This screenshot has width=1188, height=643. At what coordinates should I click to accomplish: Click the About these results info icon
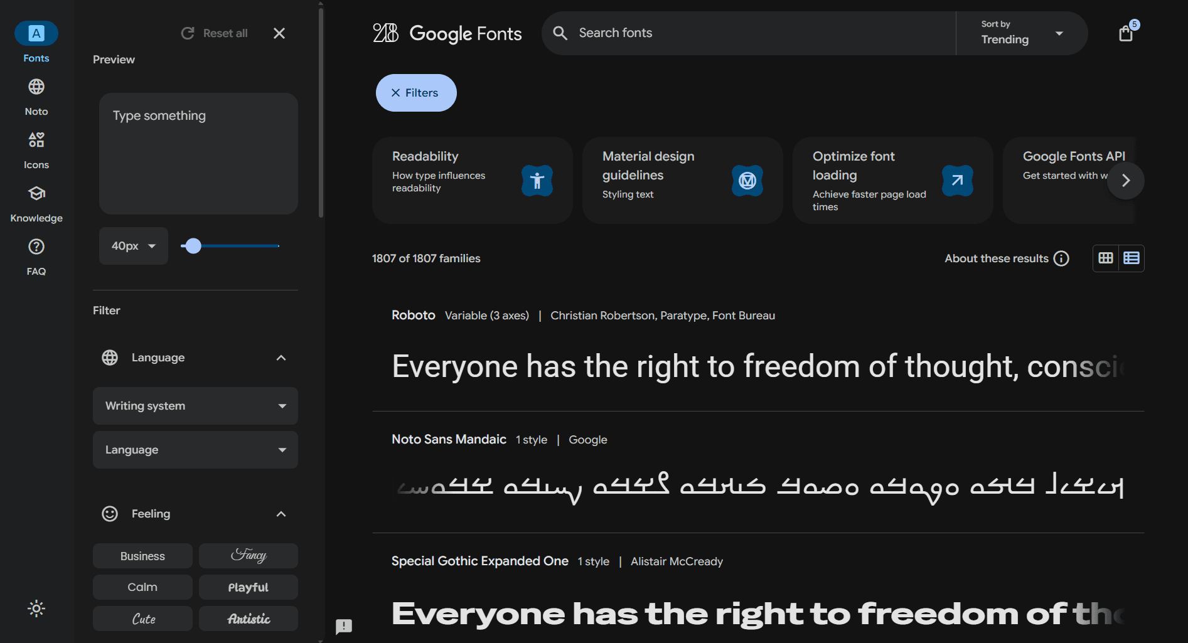[1061, 258]
